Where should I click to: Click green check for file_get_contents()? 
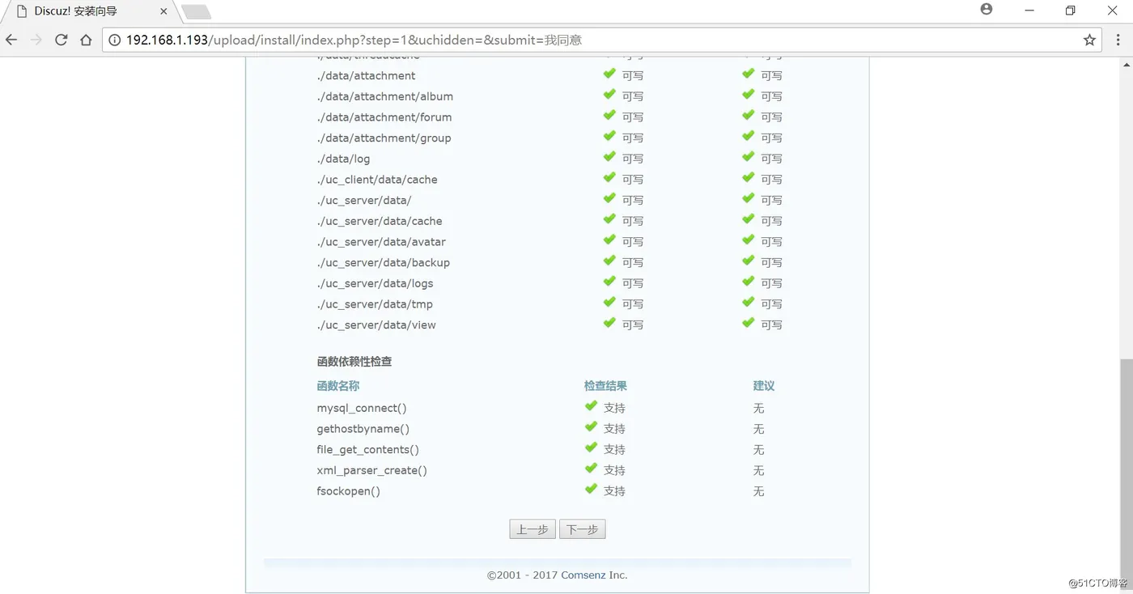coord(591,448)
